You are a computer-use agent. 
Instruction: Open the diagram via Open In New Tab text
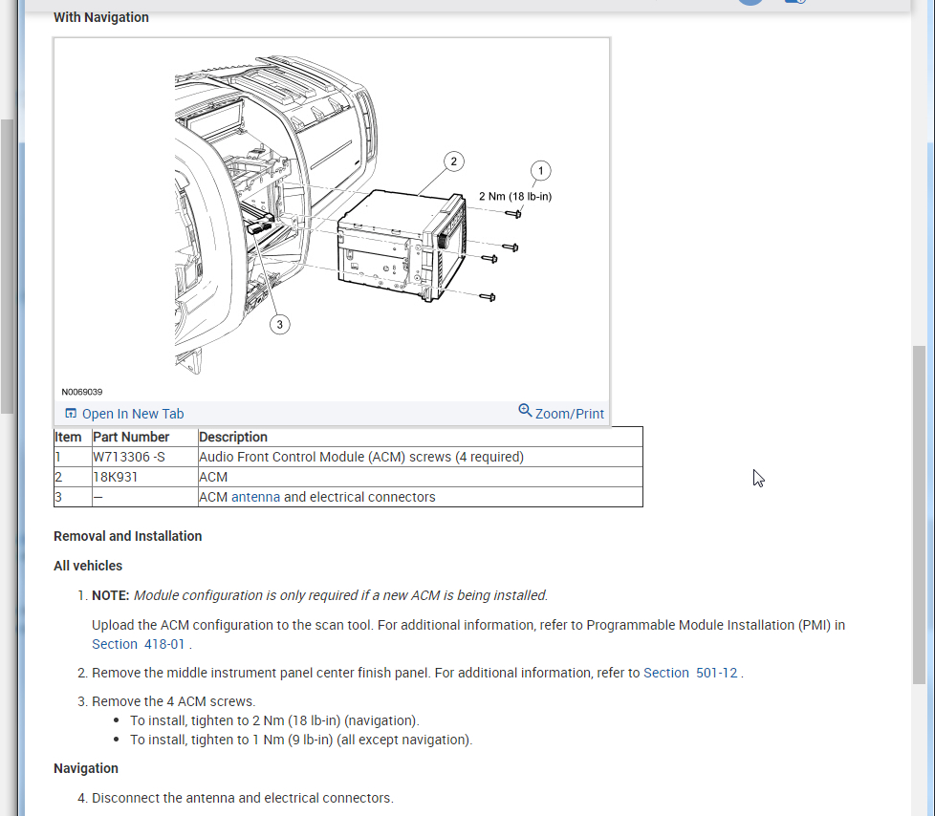coord(133,414)
